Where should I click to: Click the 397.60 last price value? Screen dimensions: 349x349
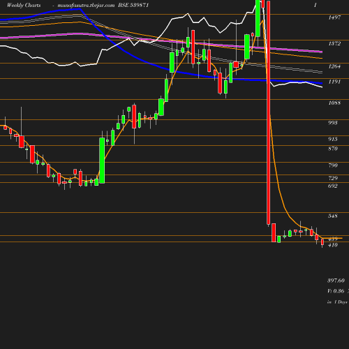click(336, 281)
